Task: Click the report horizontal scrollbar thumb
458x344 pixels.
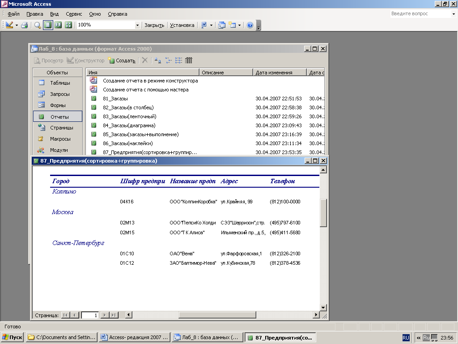Action: click(217, 315)
